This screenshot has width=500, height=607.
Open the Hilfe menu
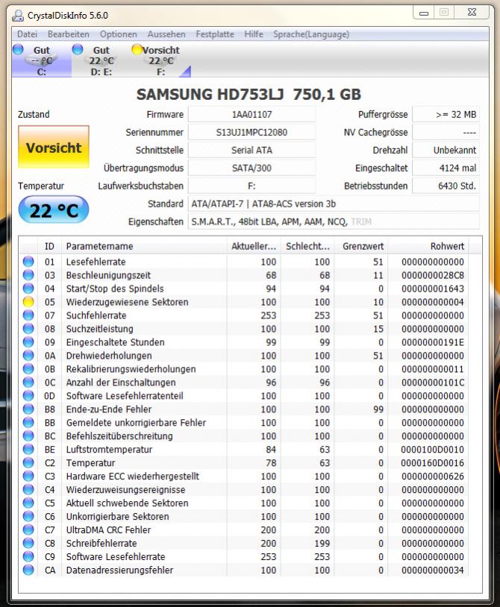click(x=254, y=34)
